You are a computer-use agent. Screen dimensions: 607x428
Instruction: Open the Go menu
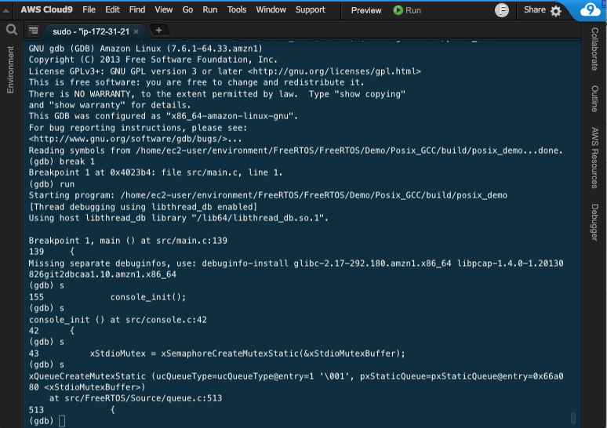[x=187, y=9]
